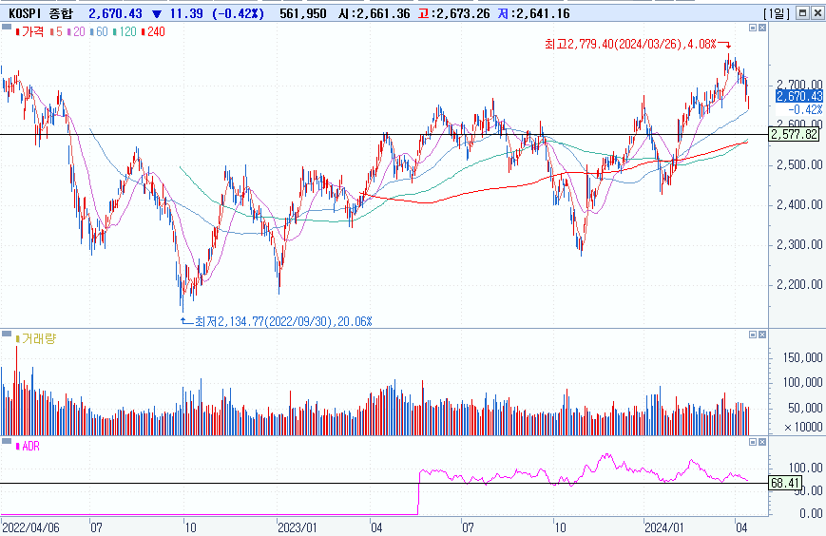Select the 240-day moving average legend
The height and width of the screenshot is (536, 826).
tap(153, 31)
